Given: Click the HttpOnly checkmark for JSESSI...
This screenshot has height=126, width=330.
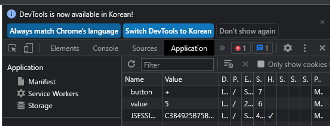Looking at the screenshot, I should tap(271, 116).
